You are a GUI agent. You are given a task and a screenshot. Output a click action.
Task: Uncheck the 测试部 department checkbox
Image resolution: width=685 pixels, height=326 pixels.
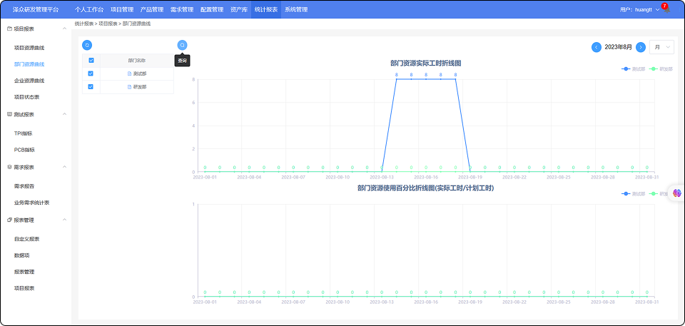click(x=91, y=73)
